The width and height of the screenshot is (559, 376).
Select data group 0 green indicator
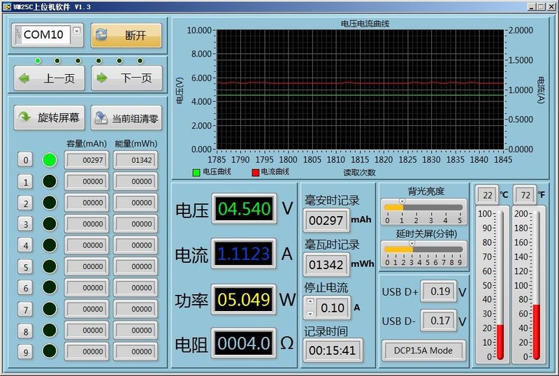click(x=50, y=160)
